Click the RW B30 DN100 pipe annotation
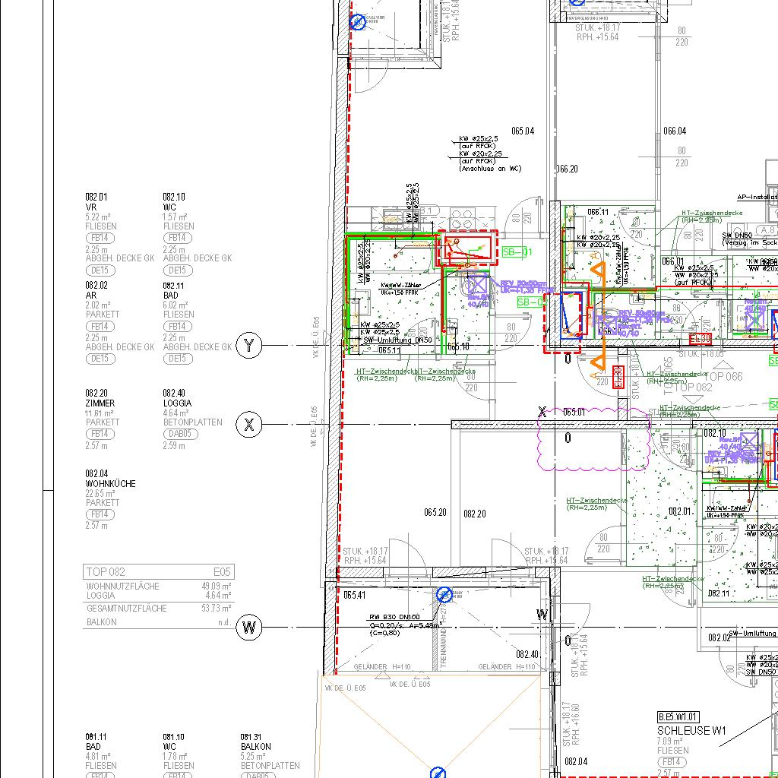This screenshot has width=778, height=778. pos(395,617)
